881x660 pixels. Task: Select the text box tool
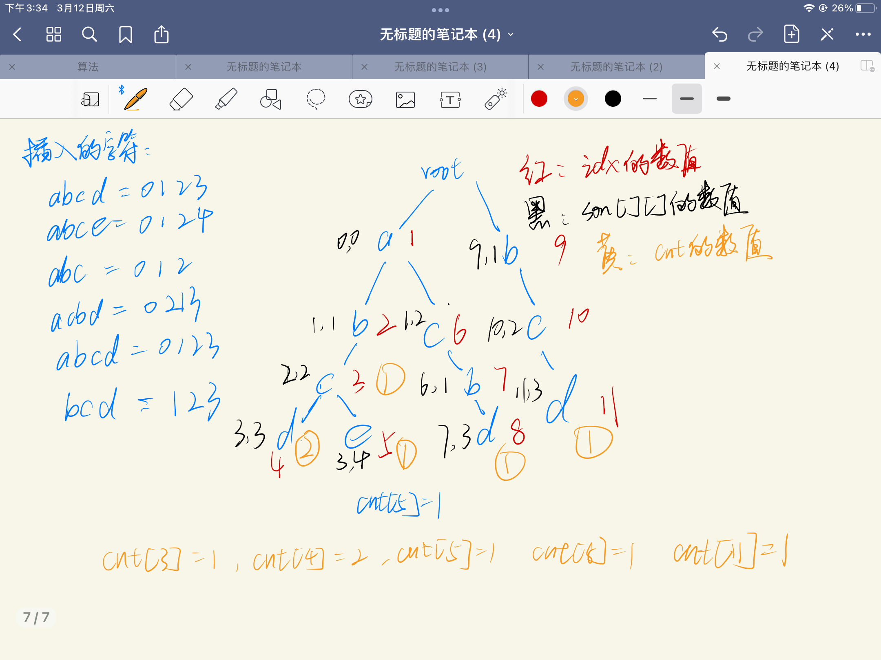click(x=450, y=98)
